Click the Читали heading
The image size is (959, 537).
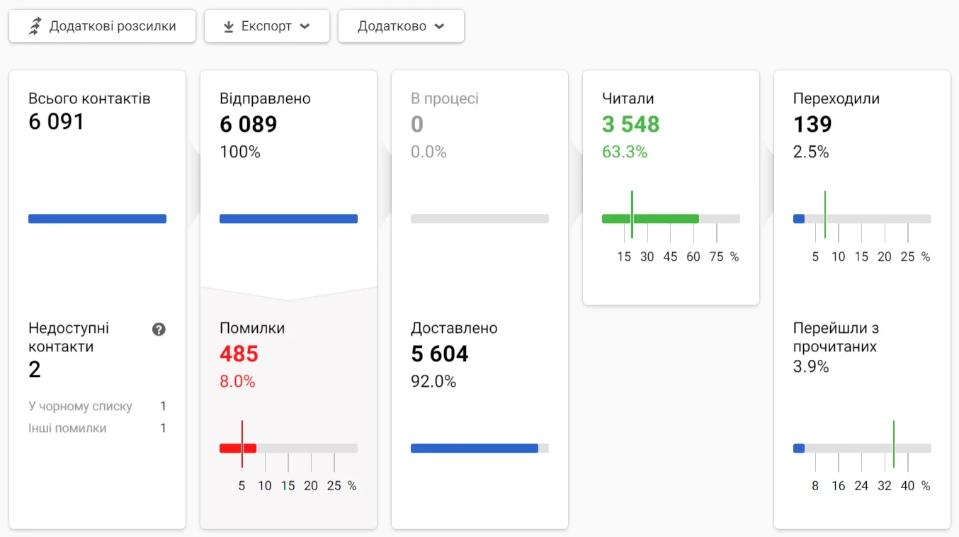628,98
